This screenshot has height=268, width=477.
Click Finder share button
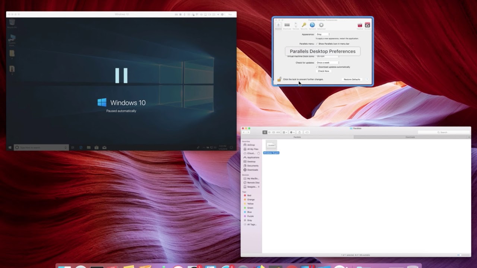[x=299, y=132]
